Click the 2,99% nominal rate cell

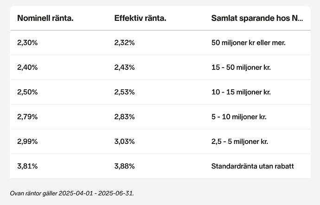point(27,141)
